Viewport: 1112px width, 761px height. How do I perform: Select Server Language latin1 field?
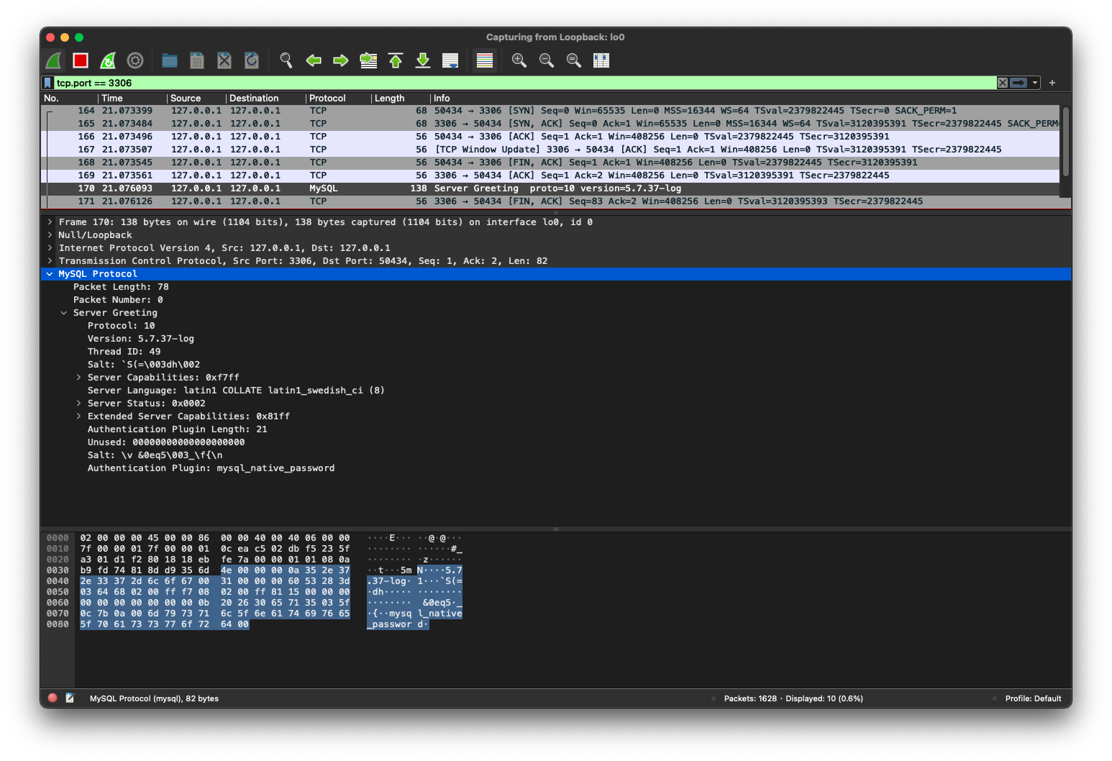pos(236,391)
